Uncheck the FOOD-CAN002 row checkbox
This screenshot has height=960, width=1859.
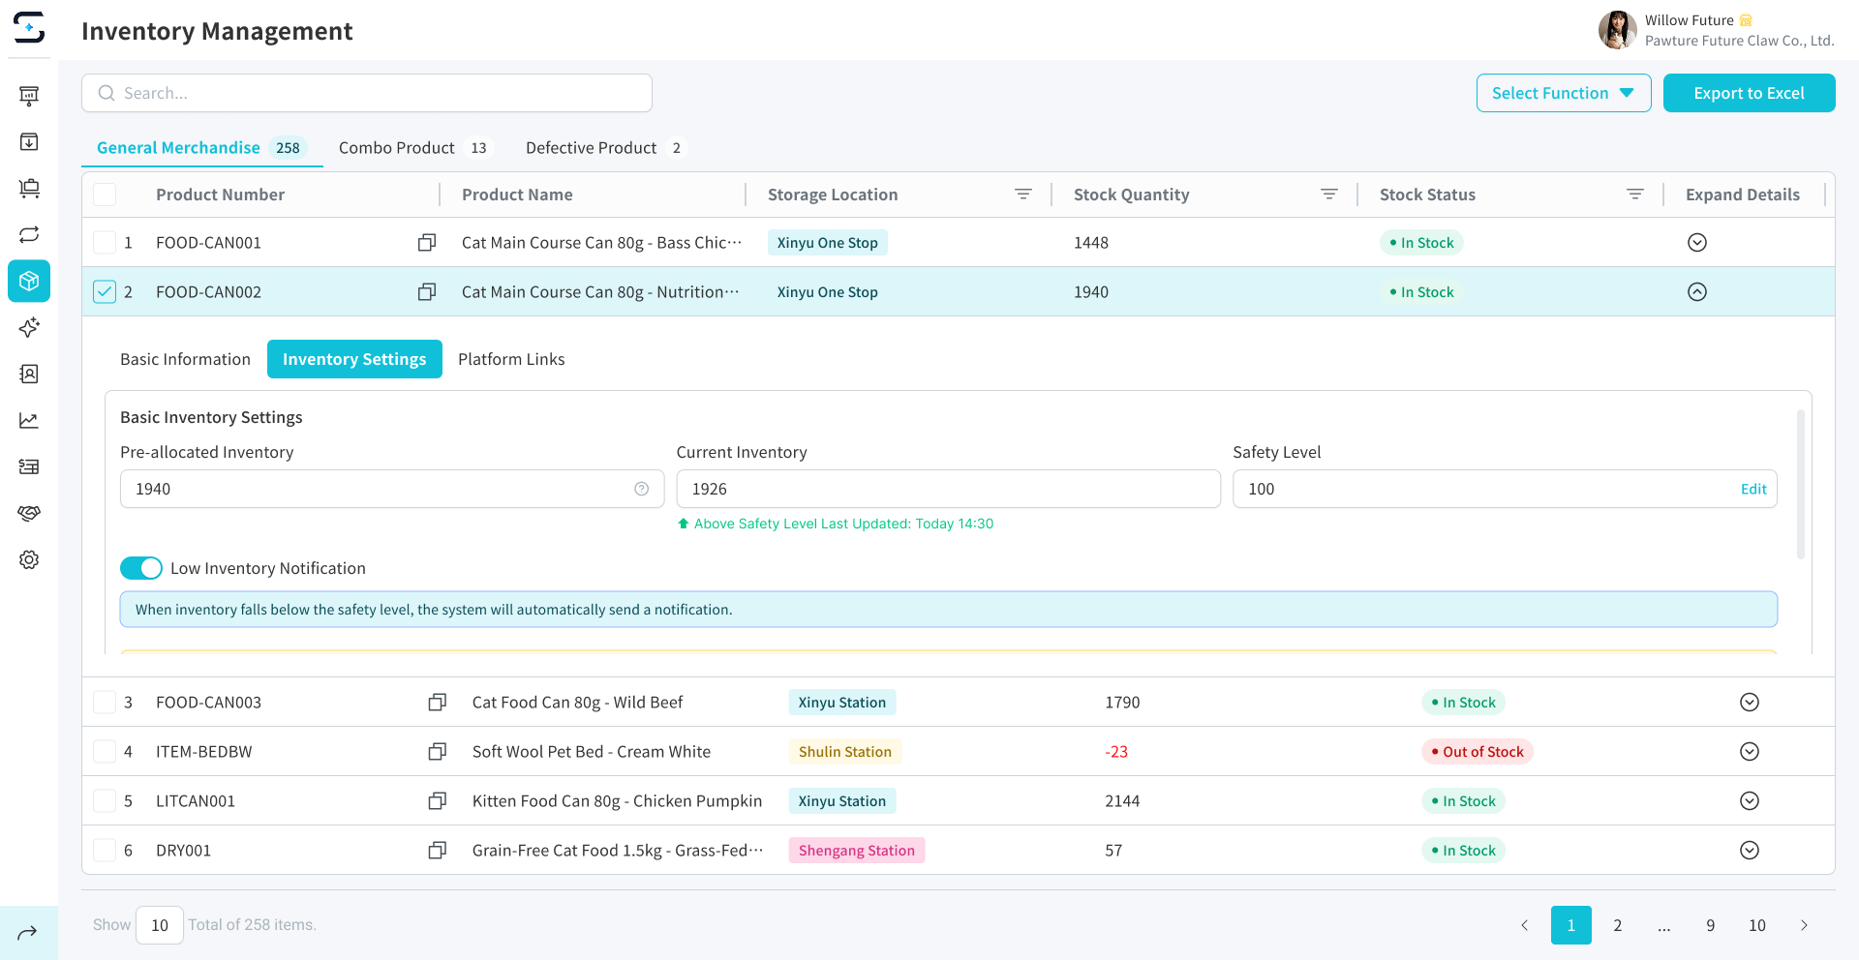point(105,292)
